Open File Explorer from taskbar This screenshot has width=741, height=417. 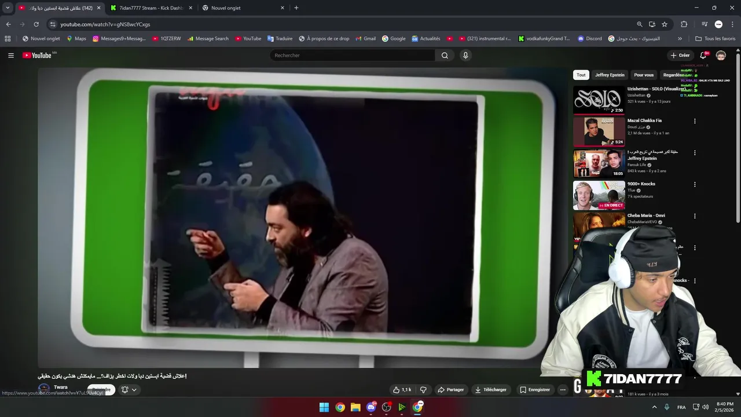point(355,407)
